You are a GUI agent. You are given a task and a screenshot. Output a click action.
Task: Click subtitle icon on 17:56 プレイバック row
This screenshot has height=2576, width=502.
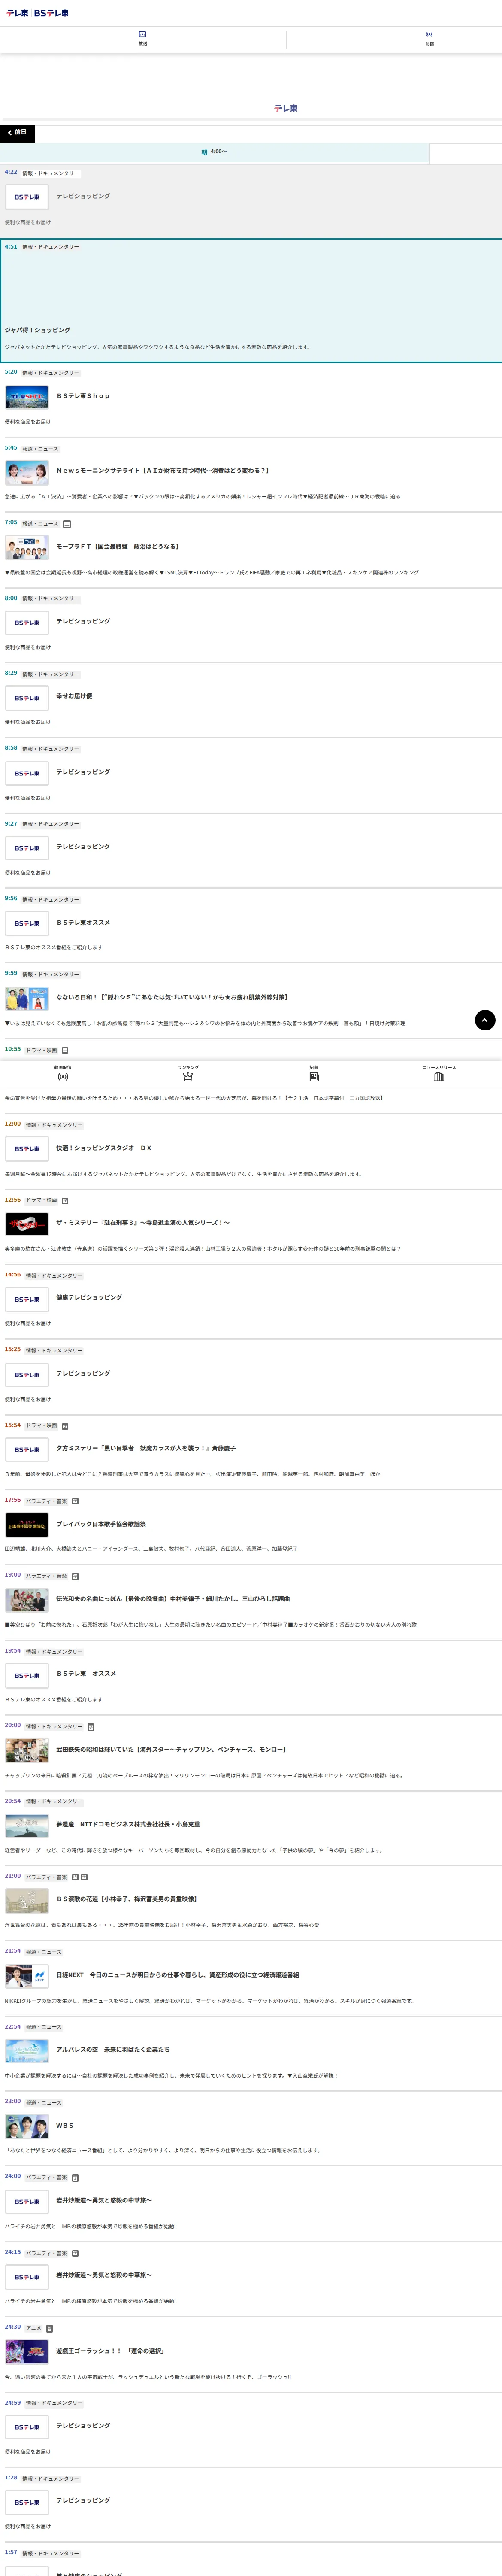pos(75,1501)
